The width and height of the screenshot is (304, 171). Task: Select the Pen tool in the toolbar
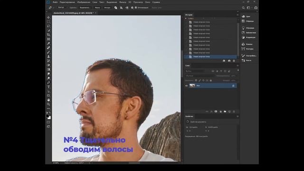click(48, 83)
